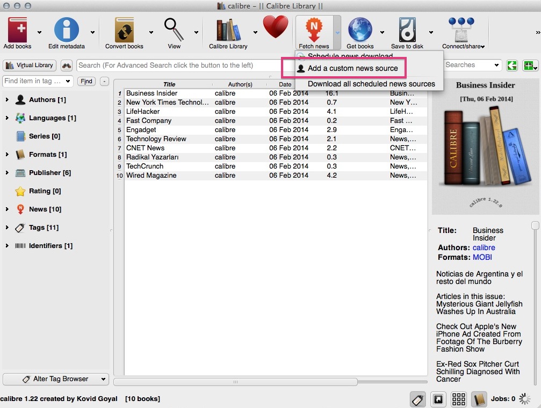Open the Saved Searches combo box

472,65
